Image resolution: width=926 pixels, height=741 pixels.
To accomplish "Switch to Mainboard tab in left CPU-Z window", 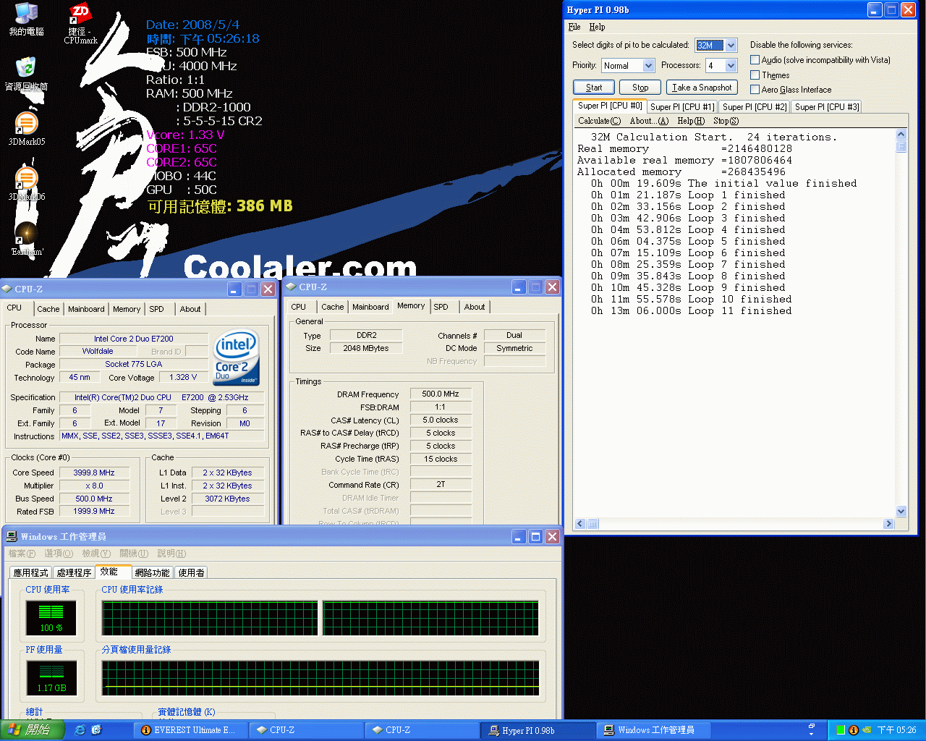I will click(x=86, y=309).
